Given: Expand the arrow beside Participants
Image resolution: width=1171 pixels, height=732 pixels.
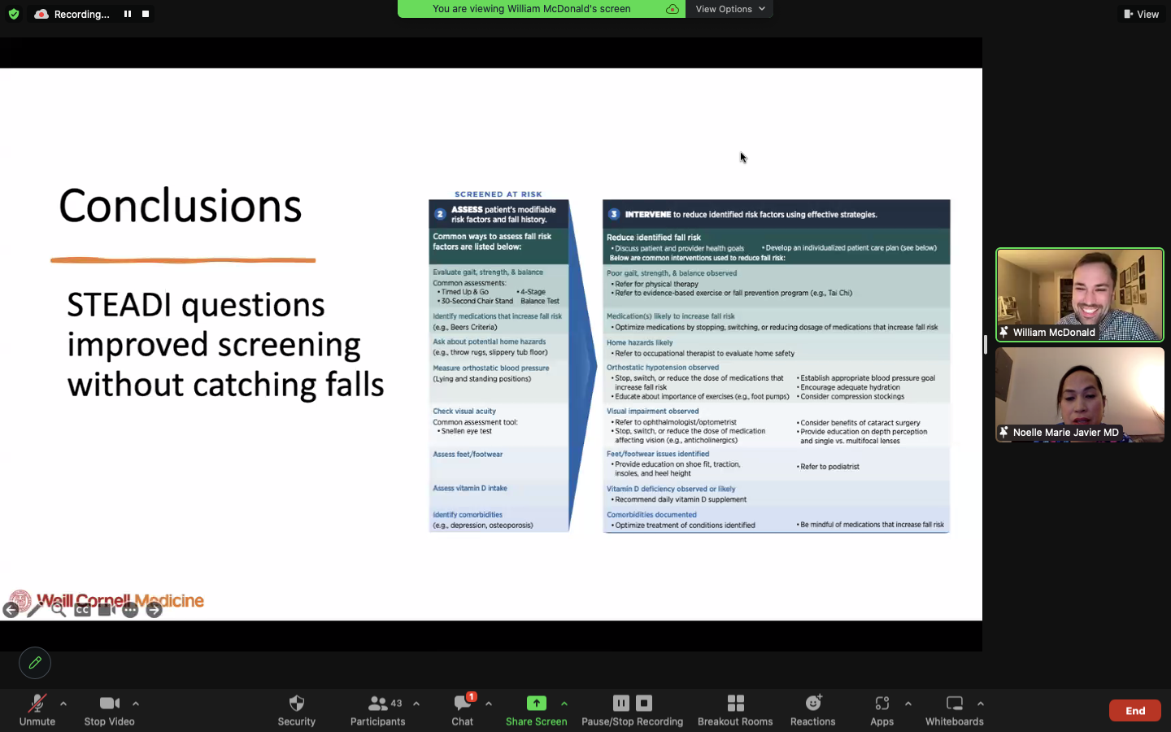Looking at the screenshot, I should [x=416, y=704].
